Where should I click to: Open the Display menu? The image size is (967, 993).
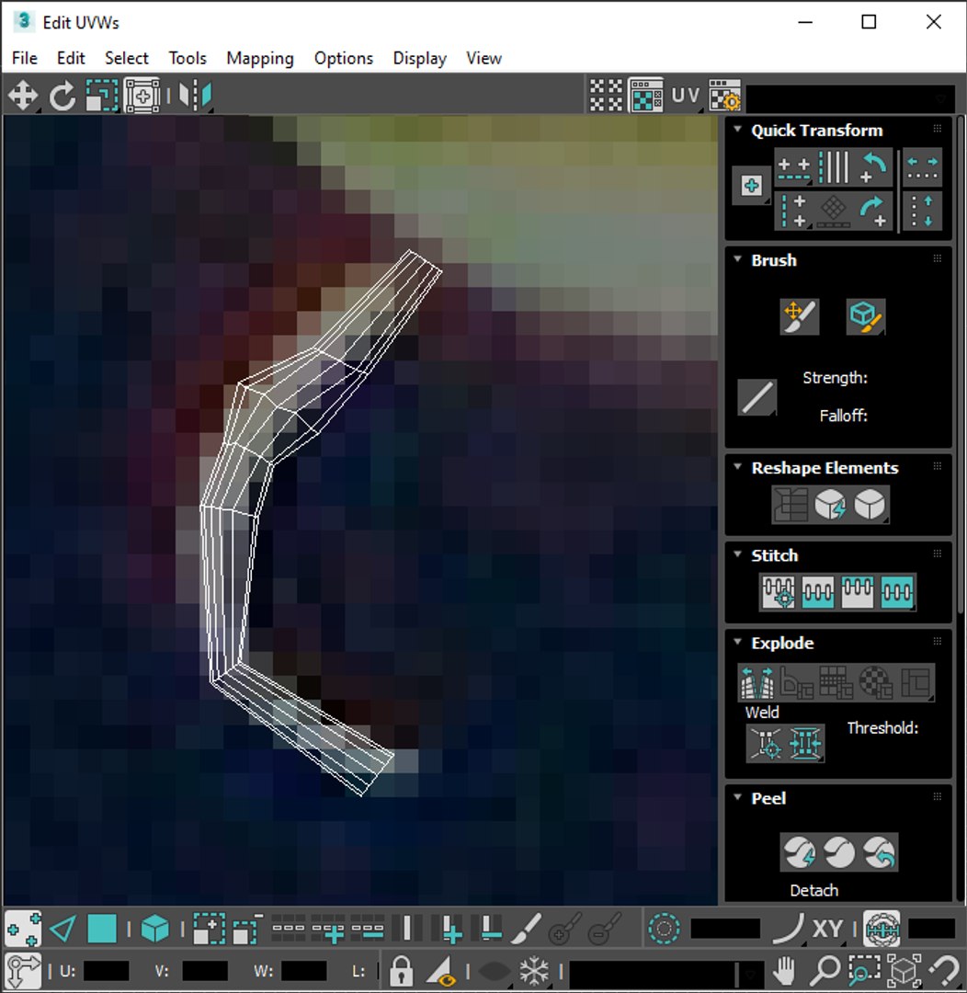[x=420, y=58]
